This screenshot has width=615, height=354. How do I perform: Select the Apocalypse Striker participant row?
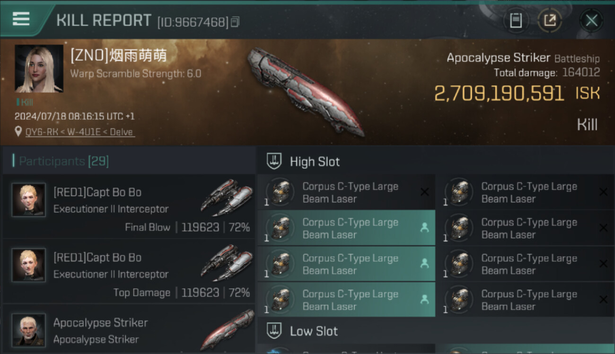coord(129,330)
